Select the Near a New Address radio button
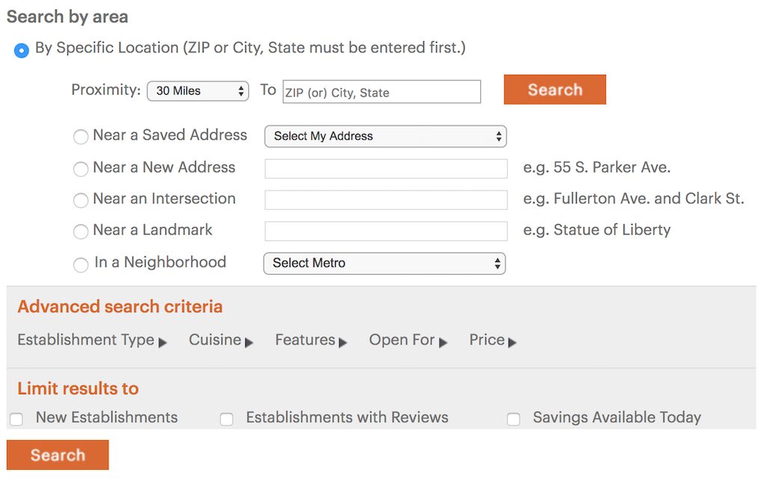Viewport: 766px width, 484px height. pyautogui.click(x=81, y=170)
